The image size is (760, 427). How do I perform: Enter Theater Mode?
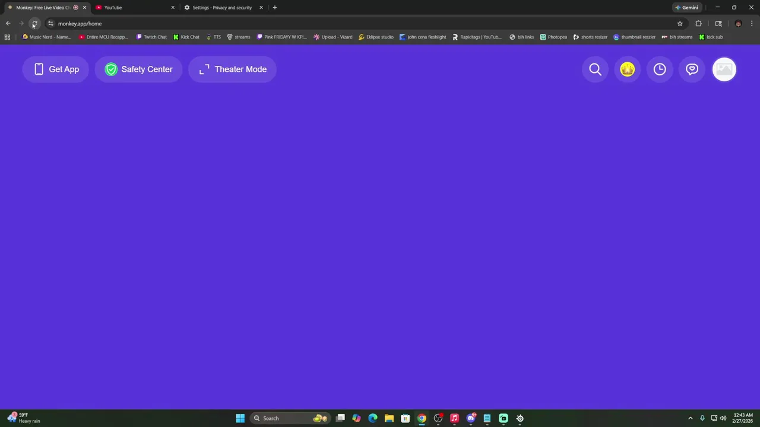coord(232,69)
